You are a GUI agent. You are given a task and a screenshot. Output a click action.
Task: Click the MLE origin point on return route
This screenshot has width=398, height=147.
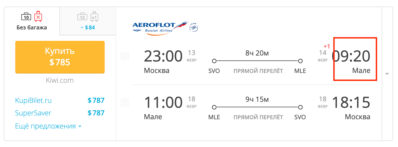214,107
